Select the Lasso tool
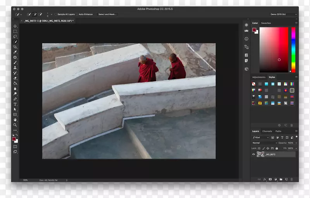The image size is (310, 198). click(x=15, y=37)
